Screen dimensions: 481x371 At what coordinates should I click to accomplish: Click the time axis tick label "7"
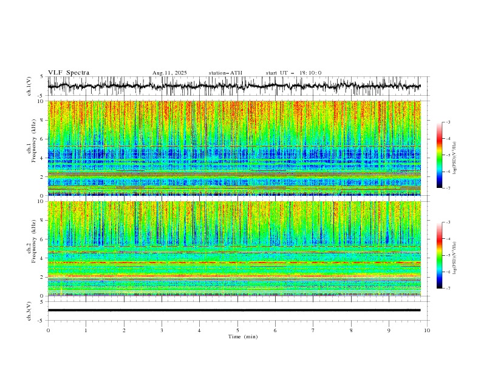tap(313, 330)
